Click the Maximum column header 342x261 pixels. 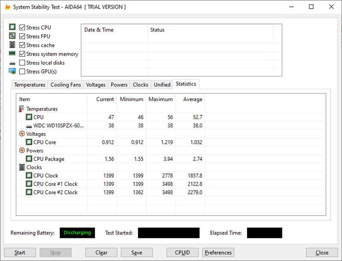pyautogui.click(x=161, y=100)
